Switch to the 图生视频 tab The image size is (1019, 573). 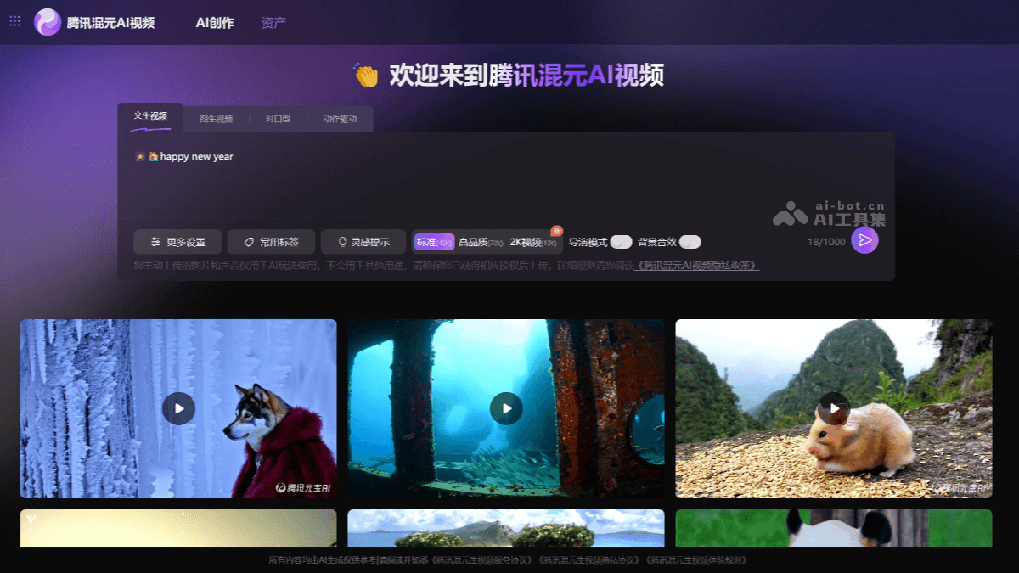click(x=215, y=119)
